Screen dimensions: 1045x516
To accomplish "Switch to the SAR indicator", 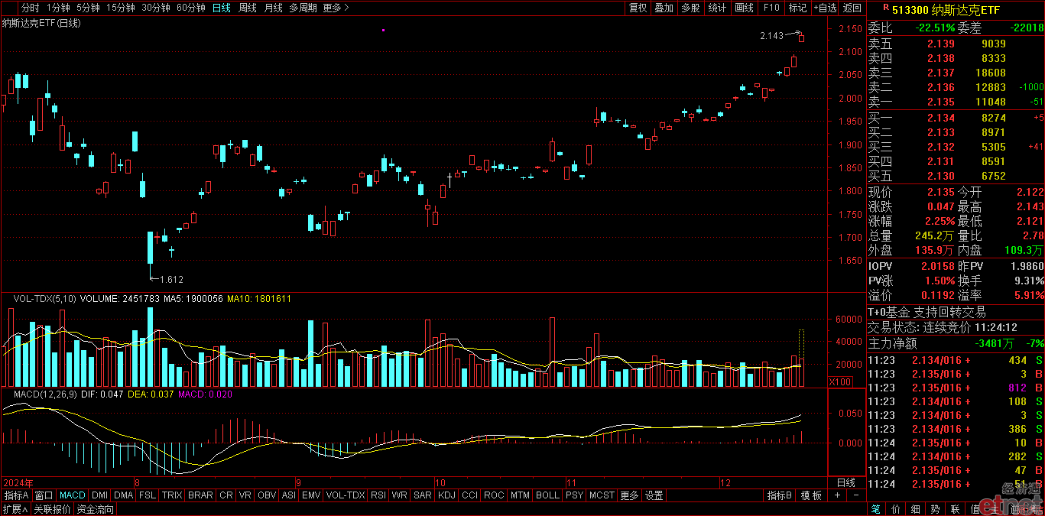I will pos(422,495).
